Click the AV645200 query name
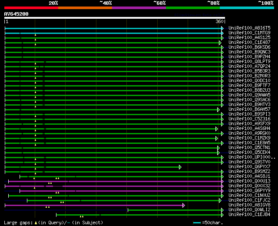This screenshot has height=226, width=278. pyautogui.click(x=17, y=14)
